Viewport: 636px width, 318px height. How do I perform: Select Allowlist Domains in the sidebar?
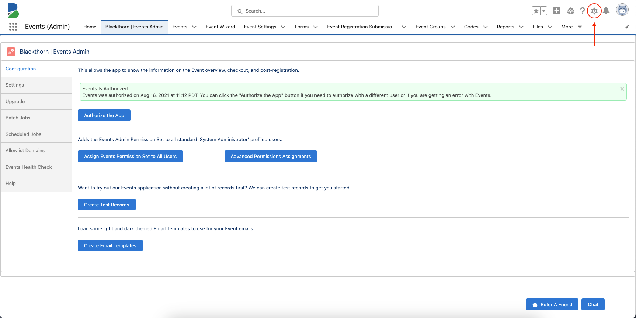tap(36, 151)
